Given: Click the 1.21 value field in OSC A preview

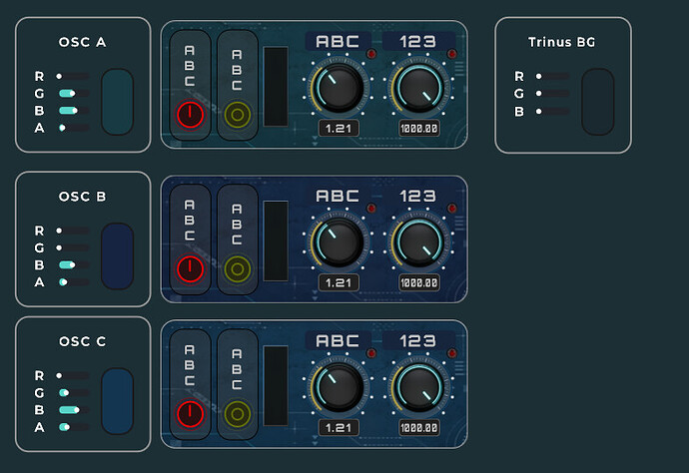Looking at the screenshot, I should coord(339,129).
